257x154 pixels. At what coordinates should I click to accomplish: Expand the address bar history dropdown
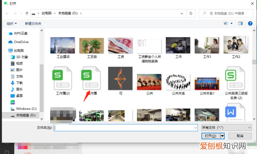(x=182, y=13)
